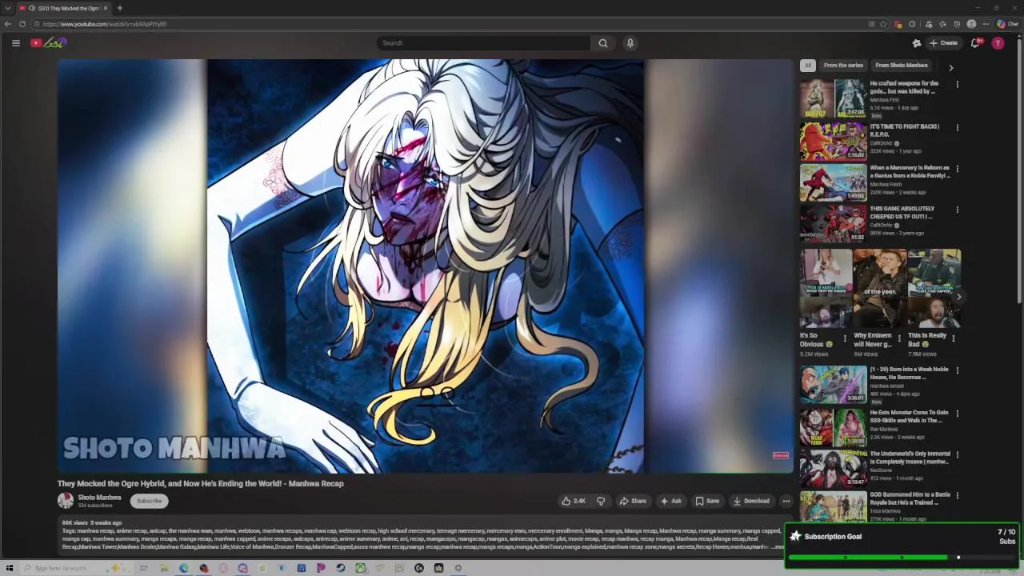1024x576 pixels.
Task: Click the sparkle icon left of Create
Action: (917, 43)
